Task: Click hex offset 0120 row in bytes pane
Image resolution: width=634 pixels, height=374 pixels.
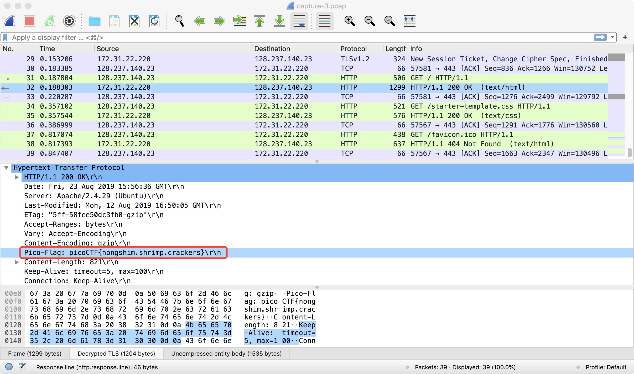Action: point(13,325)
